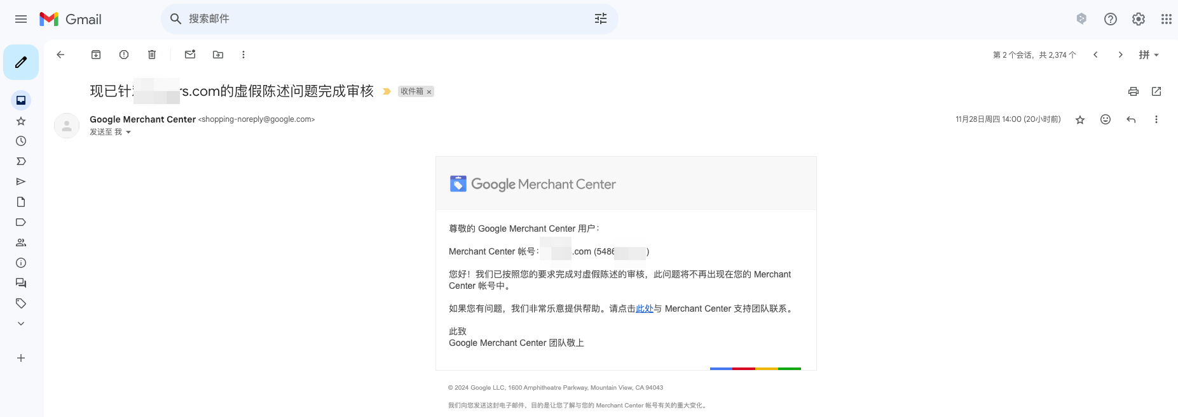Click the Compose pencil button
1178x417 pixels.
(x=21, y=62)
